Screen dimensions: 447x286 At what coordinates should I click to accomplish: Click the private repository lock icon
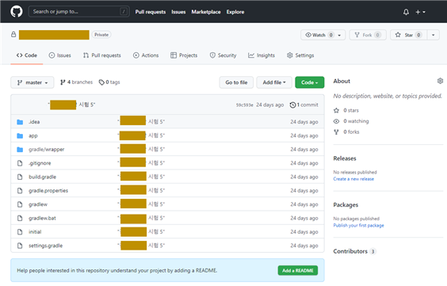coord(13,35)
